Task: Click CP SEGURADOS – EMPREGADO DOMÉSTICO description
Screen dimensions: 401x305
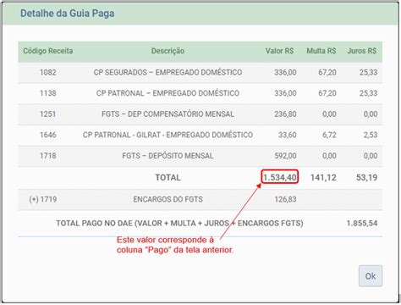Action: 168,72
